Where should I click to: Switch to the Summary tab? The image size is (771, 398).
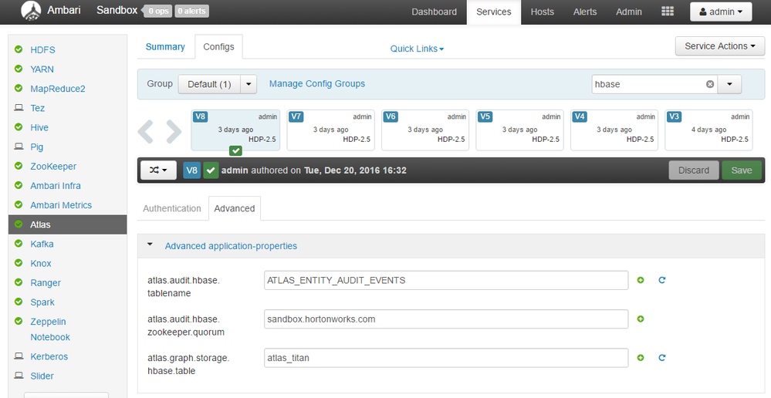click(x=165, y=47)
